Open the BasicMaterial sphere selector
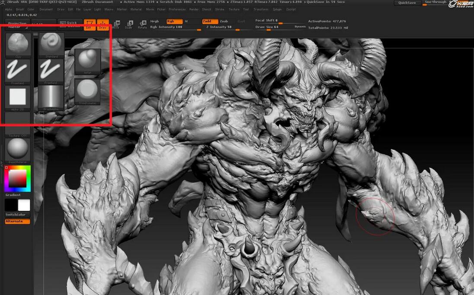The height and width of the screenshot is (295, 474). (18, 151)
